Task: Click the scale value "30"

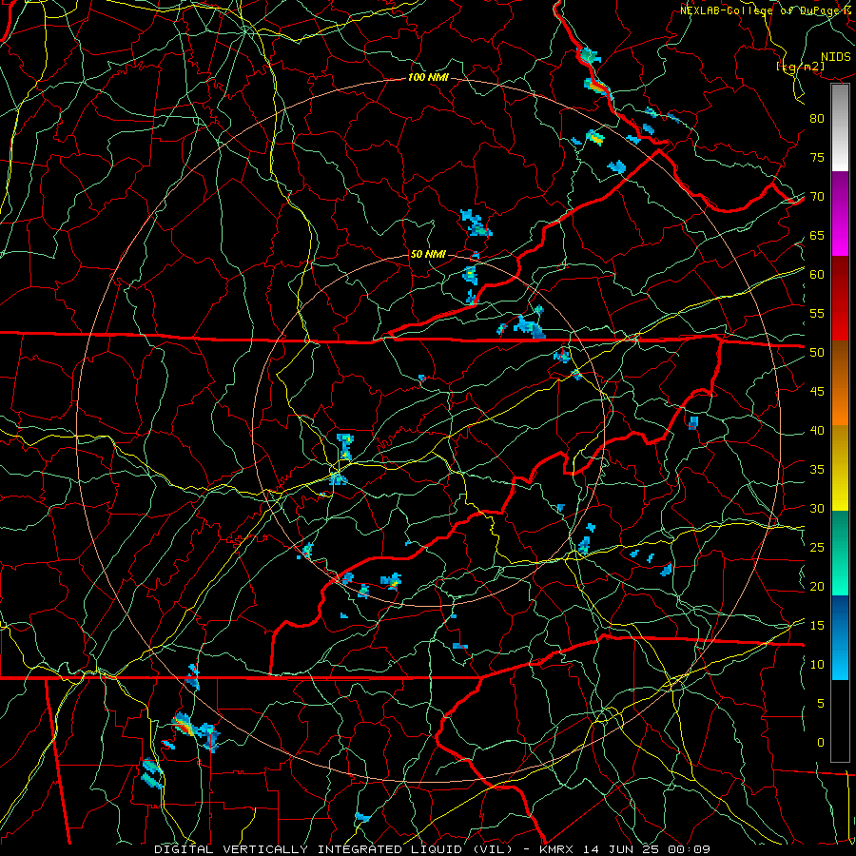Action: [x=817, y=508]
